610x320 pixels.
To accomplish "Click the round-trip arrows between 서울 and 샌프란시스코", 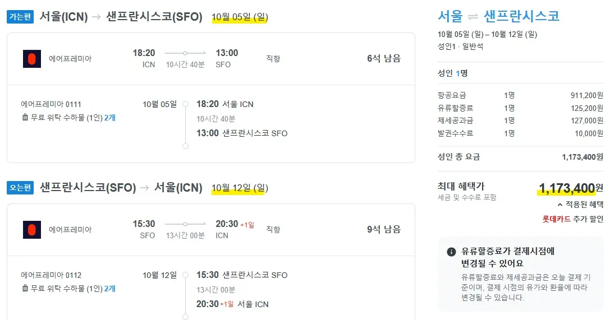I will pos(473,16).
